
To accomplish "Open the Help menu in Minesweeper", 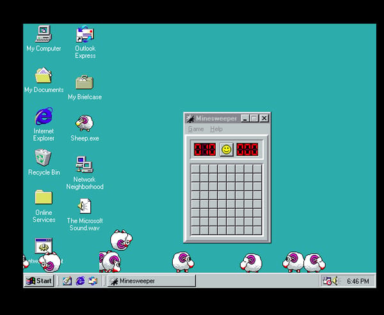I will tap(216, 129).
